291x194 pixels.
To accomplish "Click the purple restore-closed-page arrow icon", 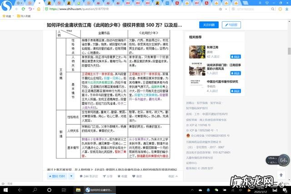I will tap(30, 9).
